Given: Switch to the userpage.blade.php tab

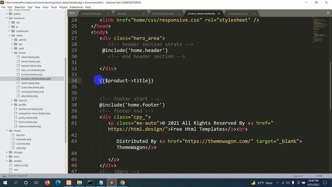Looking at the screenshot, I should coord(238,14).
